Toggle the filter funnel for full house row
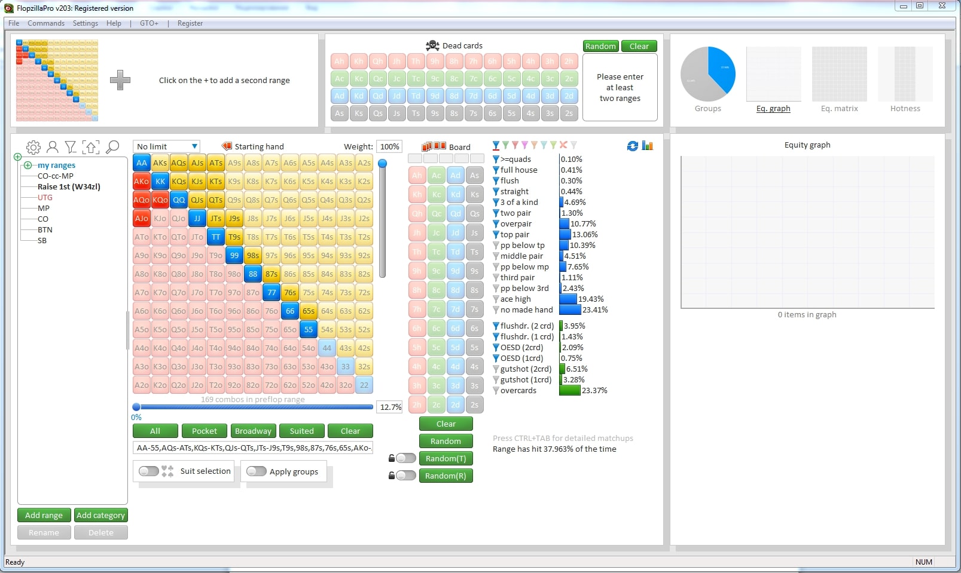The height and width of the screenshot is (573, 961). click(496, 170)
